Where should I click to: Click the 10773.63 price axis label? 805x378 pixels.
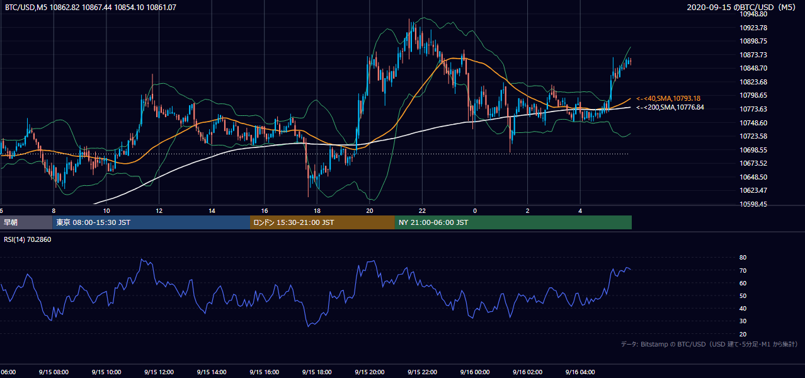[x=754, y=109]
